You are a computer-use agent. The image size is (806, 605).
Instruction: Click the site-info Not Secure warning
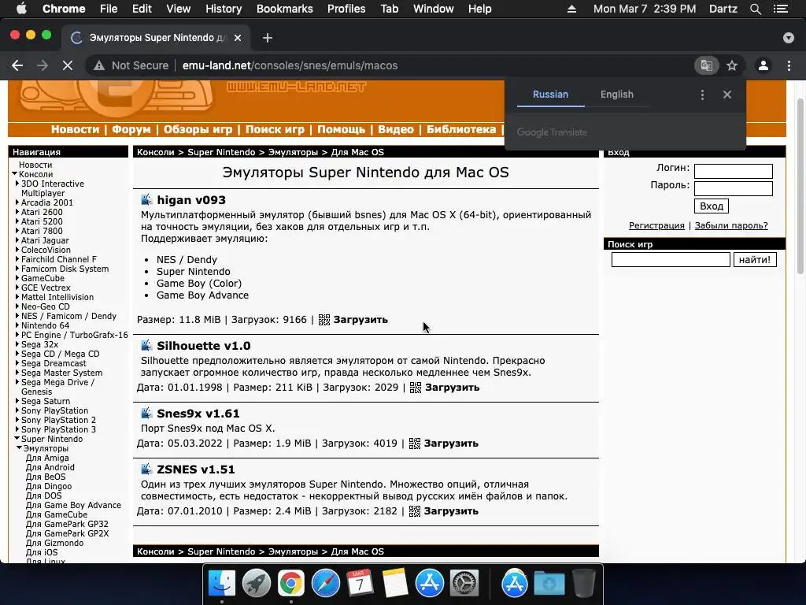pos(131,65)
